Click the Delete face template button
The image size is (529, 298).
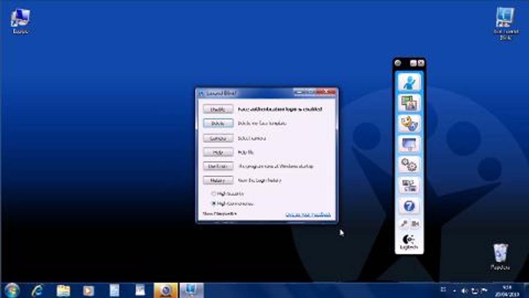point(218,123)
